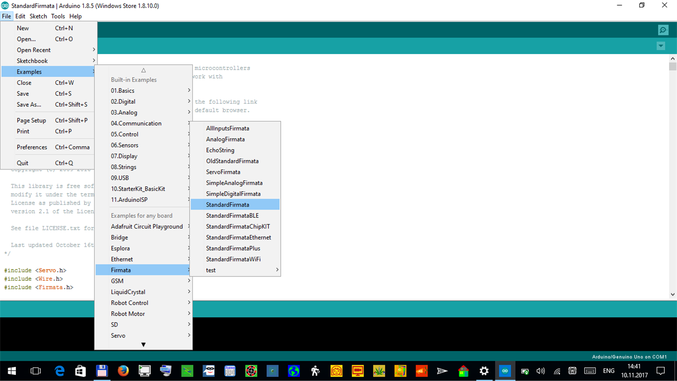
Task: Click editor vertical scrollbar down arrow
Action: pyautogui.click(x=673, y=294)
